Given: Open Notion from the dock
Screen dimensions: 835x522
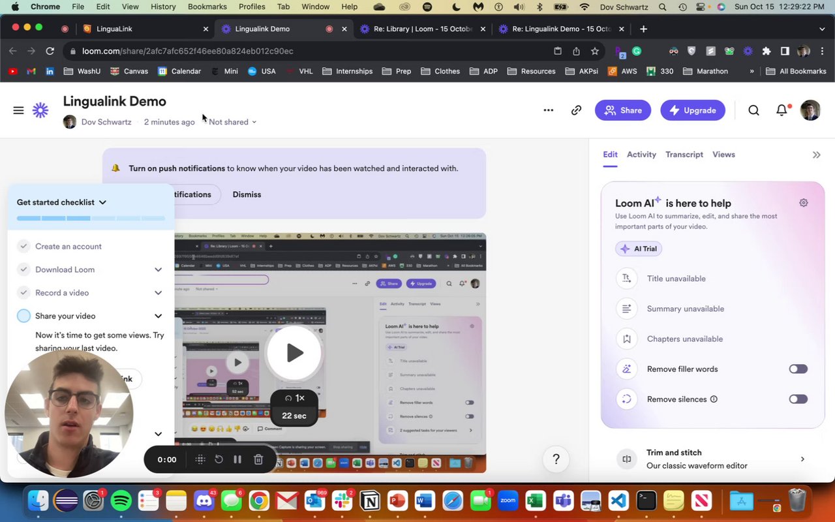Looking at the screenshot, I should coord(370,501).
